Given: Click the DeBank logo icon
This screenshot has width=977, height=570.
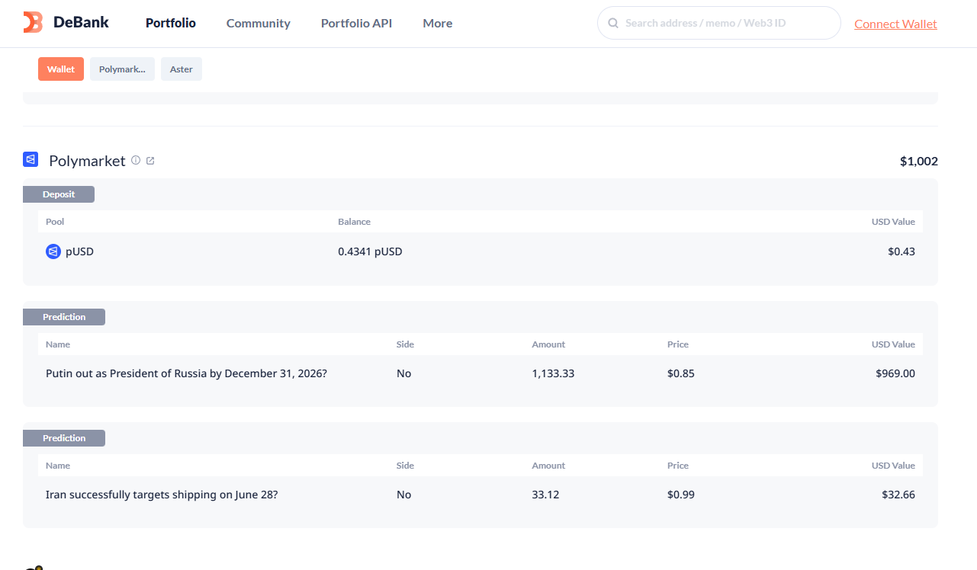Looking at the screenshot, I should tap(33, 23).
